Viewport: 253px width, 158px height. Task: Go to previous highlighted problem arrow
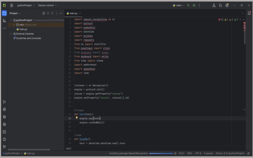click(240, 19)
